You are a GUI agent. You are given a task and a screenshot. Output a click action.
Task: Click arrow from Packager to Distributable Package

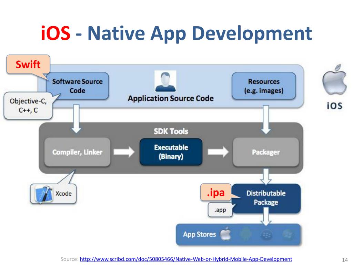(x=266, y=176)
